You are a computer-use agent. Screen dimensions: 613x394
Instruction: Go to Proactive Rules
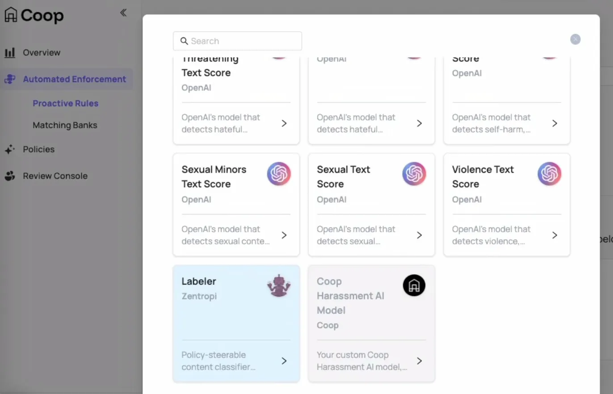coord(65,104)
